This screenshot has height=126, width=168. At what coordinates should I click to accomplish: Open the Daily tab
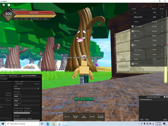coord(45,19)
